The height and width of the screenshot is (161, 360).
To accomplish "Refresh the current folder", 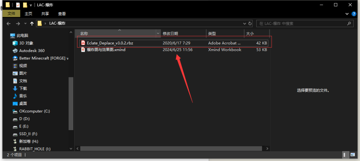I will click(250, 23).
